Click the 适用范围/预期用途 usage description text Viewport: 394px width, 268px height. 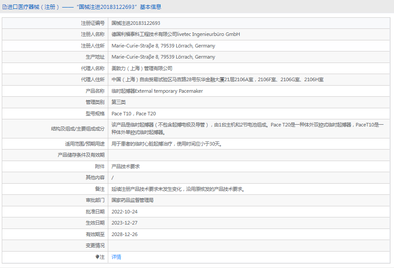click(166, 144)
